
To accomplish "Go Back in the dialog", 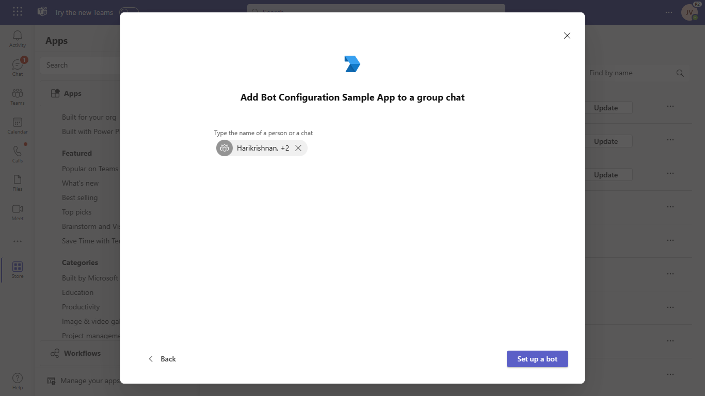I will [x=162, y=359].
